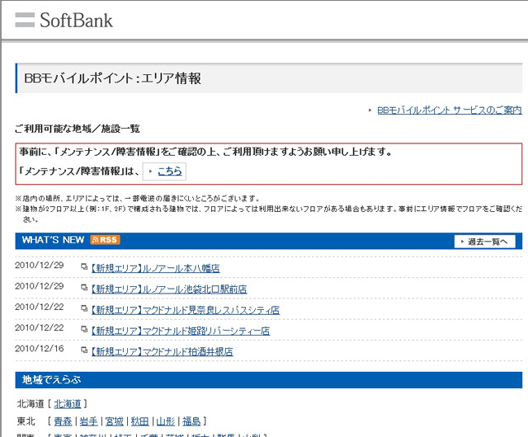528x437 pixels.
Task: Open マクドナルド見奈良レスパスシティ店 link
Action: [185, 310]
